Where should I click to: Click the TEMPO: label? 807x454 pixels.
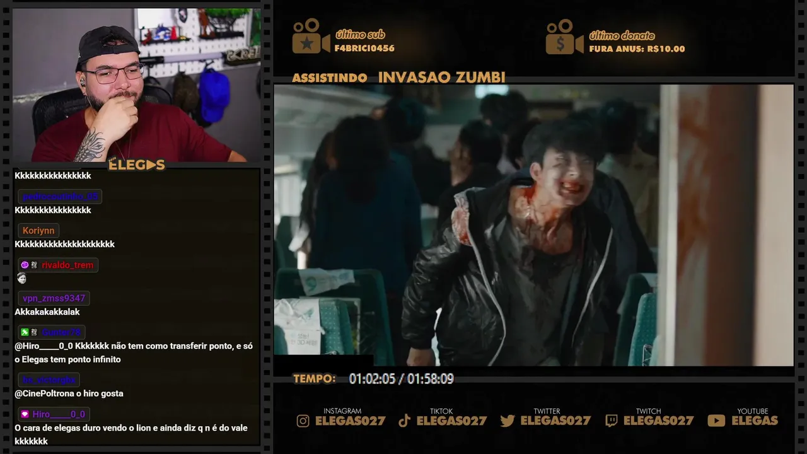pos(315,379)
